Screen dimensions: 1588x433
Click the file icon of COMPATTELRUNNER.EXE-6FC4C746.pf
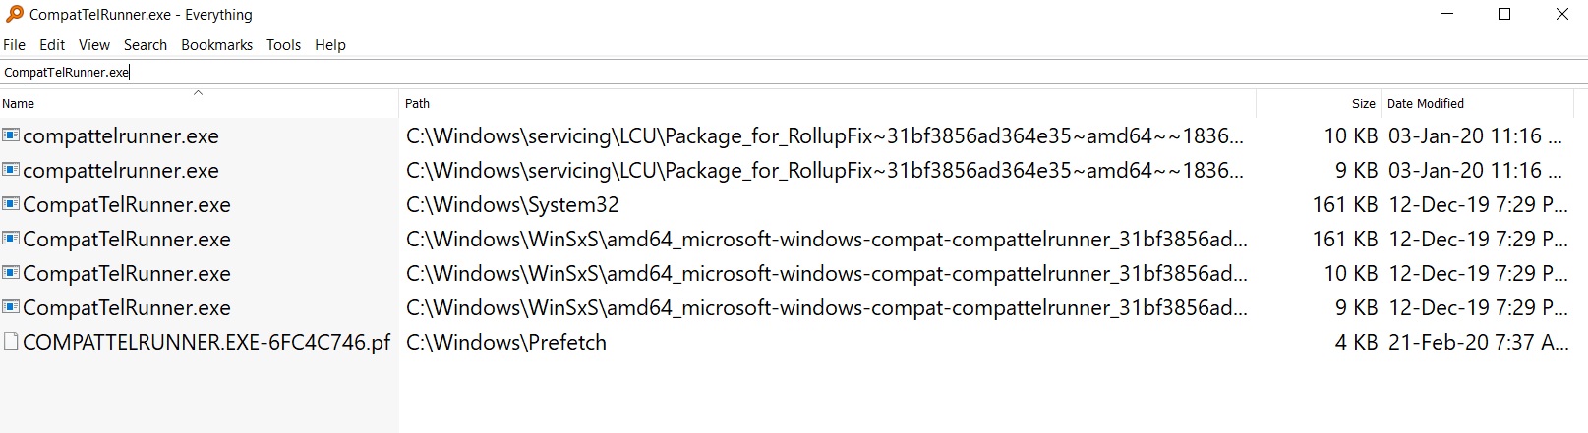pyautogui.click(x=11, y=342)
